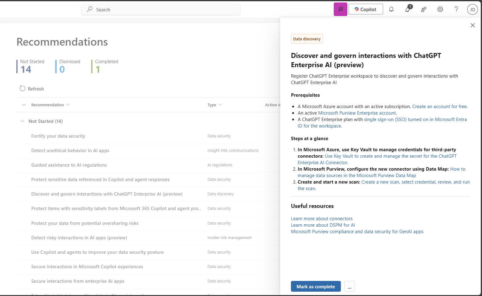Image resolution: width=482 pixels, height=296 pixels.
Task: Open Detect unethical behavior in AI apps
Action: 70,150
